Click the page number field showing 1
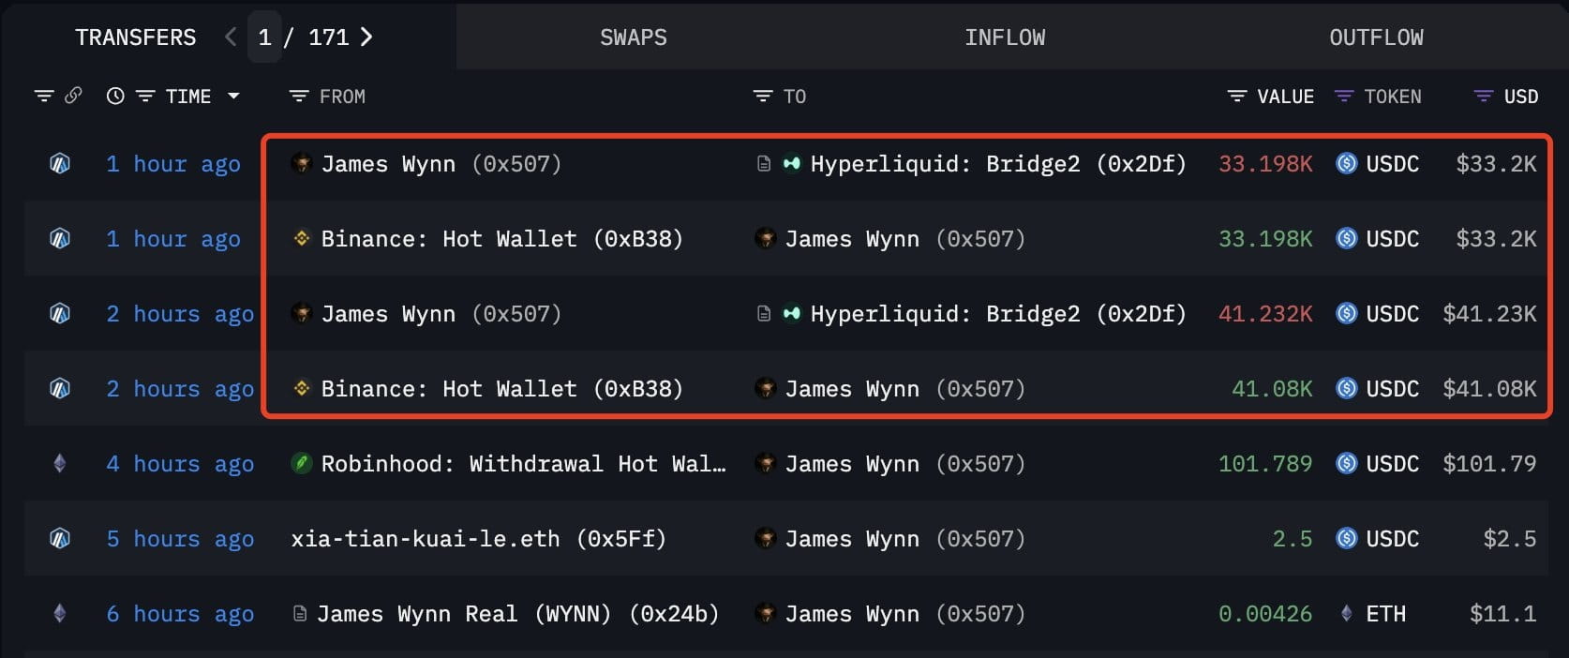 pyautogui.click(x=265, y=37)
